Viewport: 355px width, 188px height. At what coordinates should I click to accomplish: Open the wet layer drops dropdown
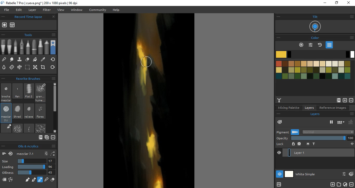(x=341, y=122)
